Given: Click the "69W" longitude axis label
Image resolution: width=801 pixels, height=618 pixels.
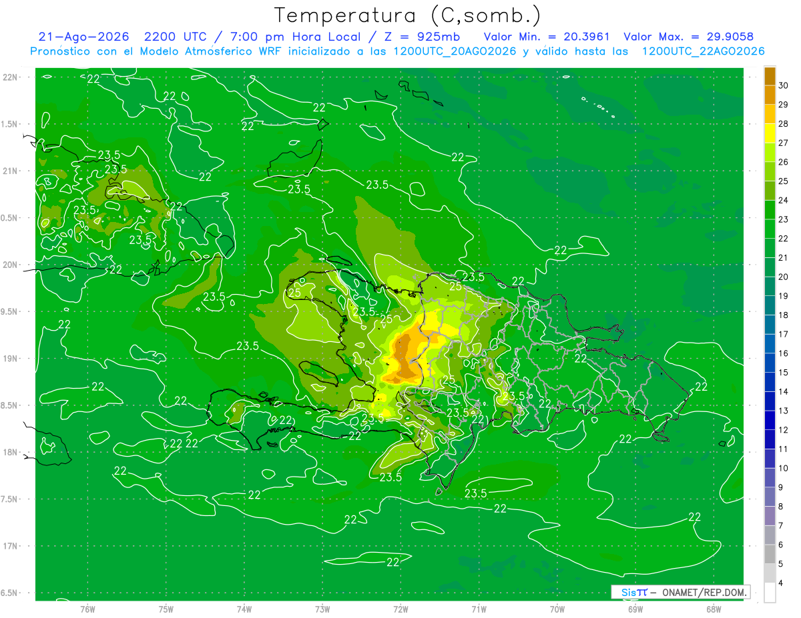Looking at the screenshot, I should click(x=635, y=609).
